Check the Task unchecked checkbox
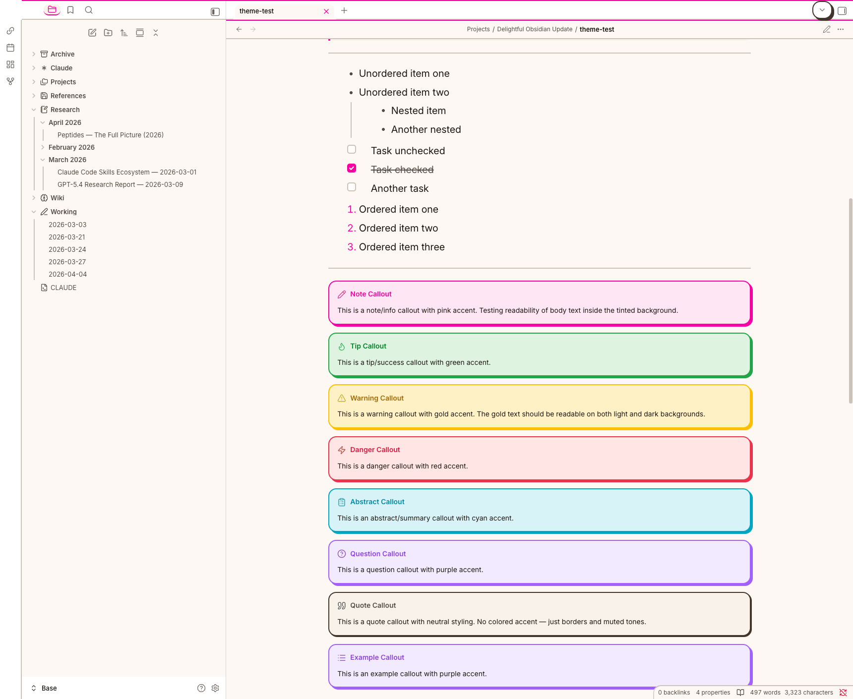The height and width of the screenshot is (699, 853). 352,149
